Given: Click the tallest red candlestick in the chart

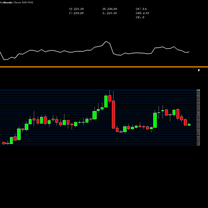Looking at the screenshot, I should tap(114, 114).
